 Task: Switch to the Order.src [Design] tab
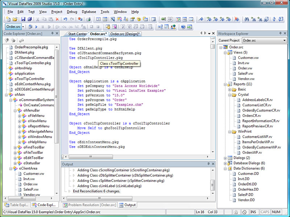[x=125, y=34]
